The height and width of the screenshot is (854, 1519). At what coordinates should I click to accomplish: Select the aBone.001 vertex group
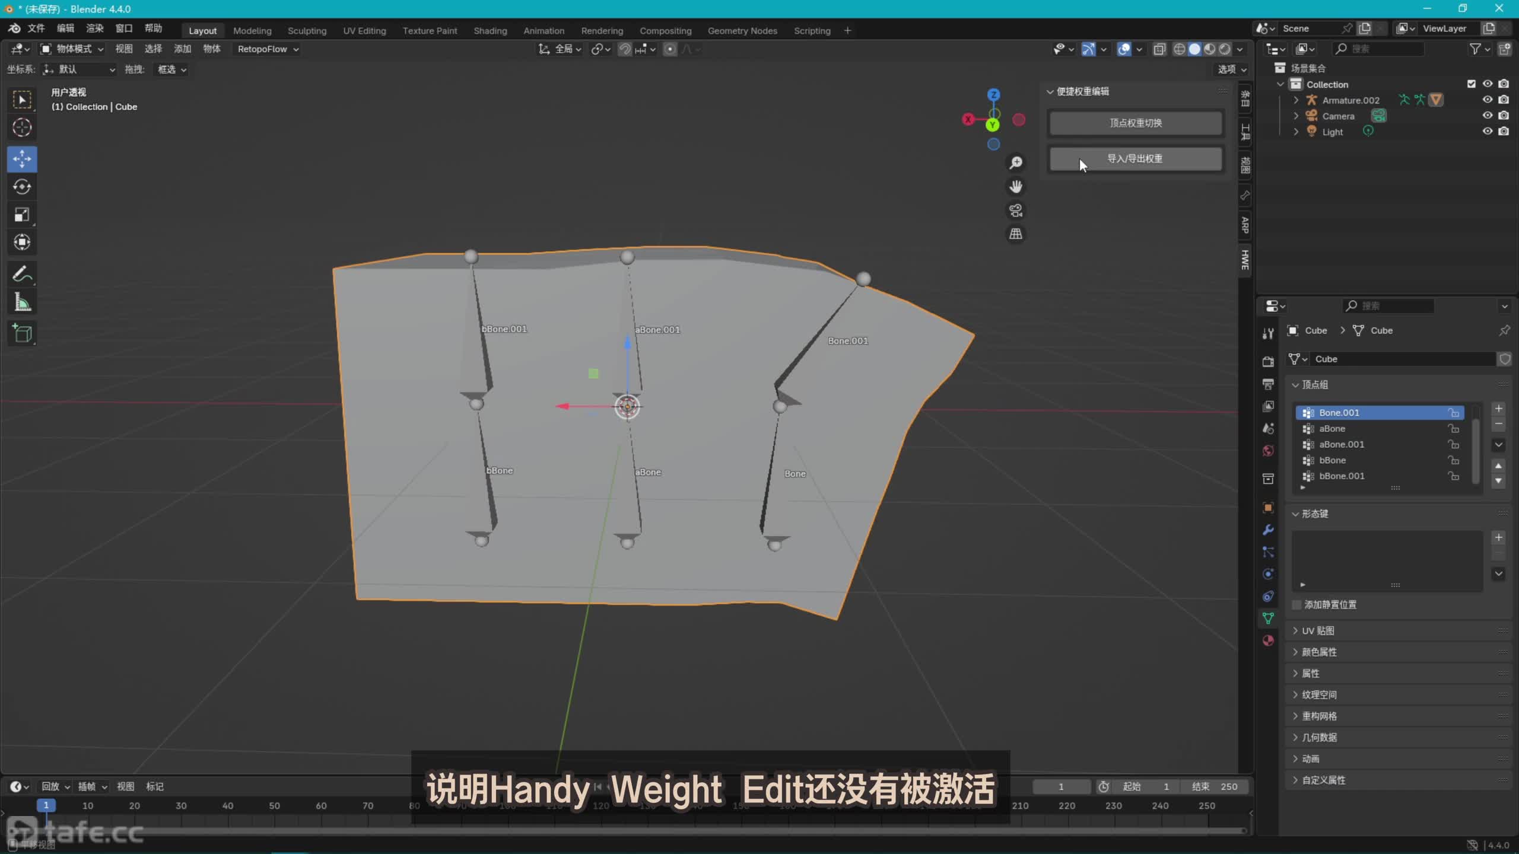tap(1341, 444)
